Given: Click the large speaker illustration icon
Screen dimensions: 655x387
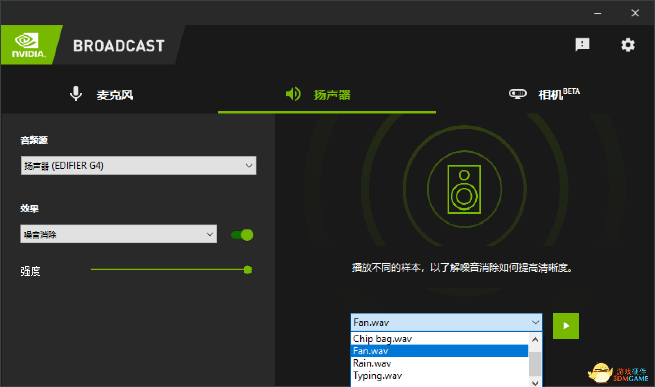Looking at the screenshot, I should pos(464,189).
